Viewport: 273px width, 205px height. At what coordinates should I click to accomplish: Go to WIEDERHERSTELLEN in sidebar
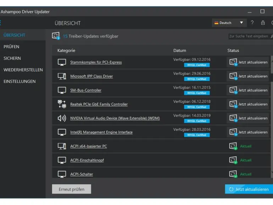(23, 70)
